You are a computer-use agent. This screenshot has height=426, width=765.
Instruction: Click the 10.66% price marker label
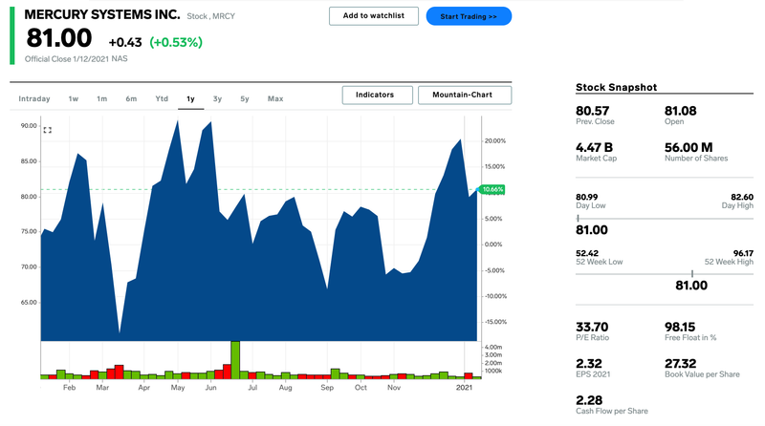pos(492,190)
